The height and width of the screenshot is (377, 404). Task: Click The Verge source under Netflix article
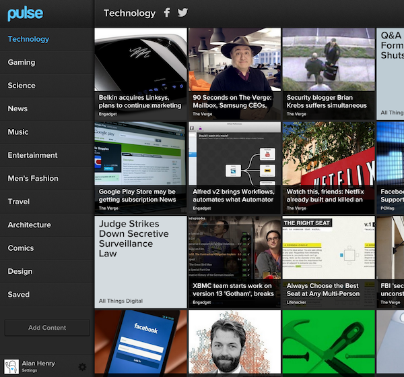(296, 208)
